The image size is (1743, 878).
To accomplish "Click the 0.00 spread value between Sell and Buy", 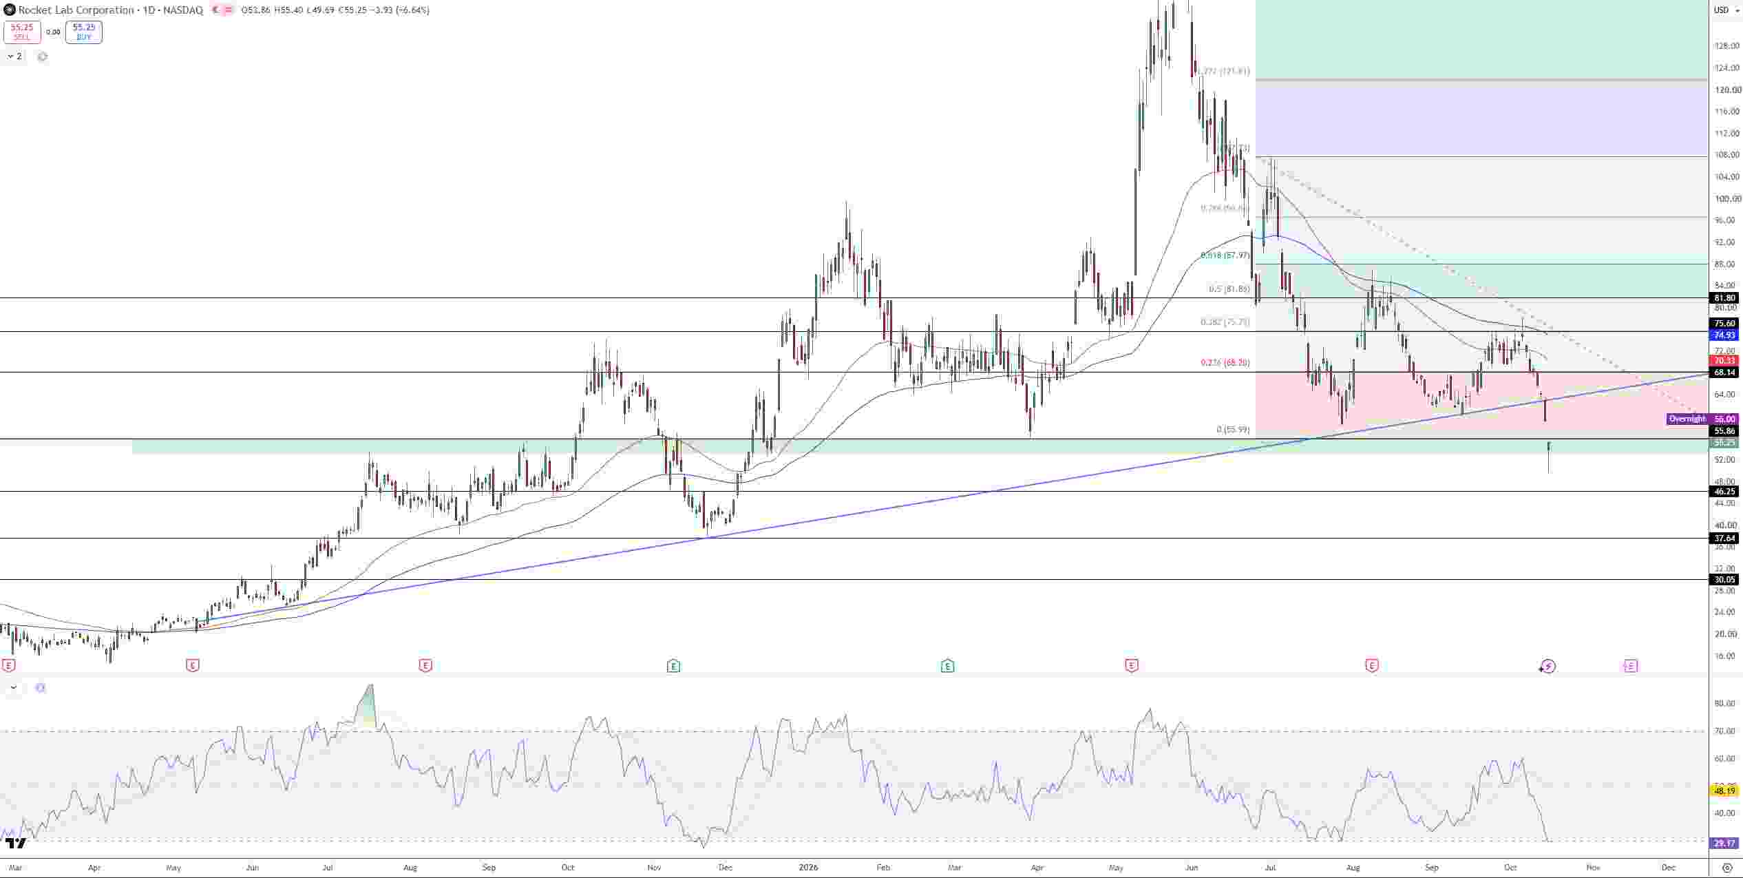I will click(53, 32).
